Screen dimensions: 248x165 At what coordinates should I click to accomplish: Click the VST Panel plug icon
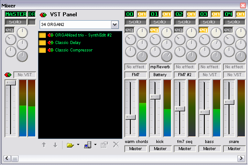tap(43, 15)
